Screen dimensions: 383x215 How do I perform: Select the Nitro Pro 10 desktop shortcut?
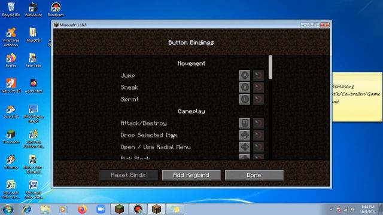pos(11,86)
